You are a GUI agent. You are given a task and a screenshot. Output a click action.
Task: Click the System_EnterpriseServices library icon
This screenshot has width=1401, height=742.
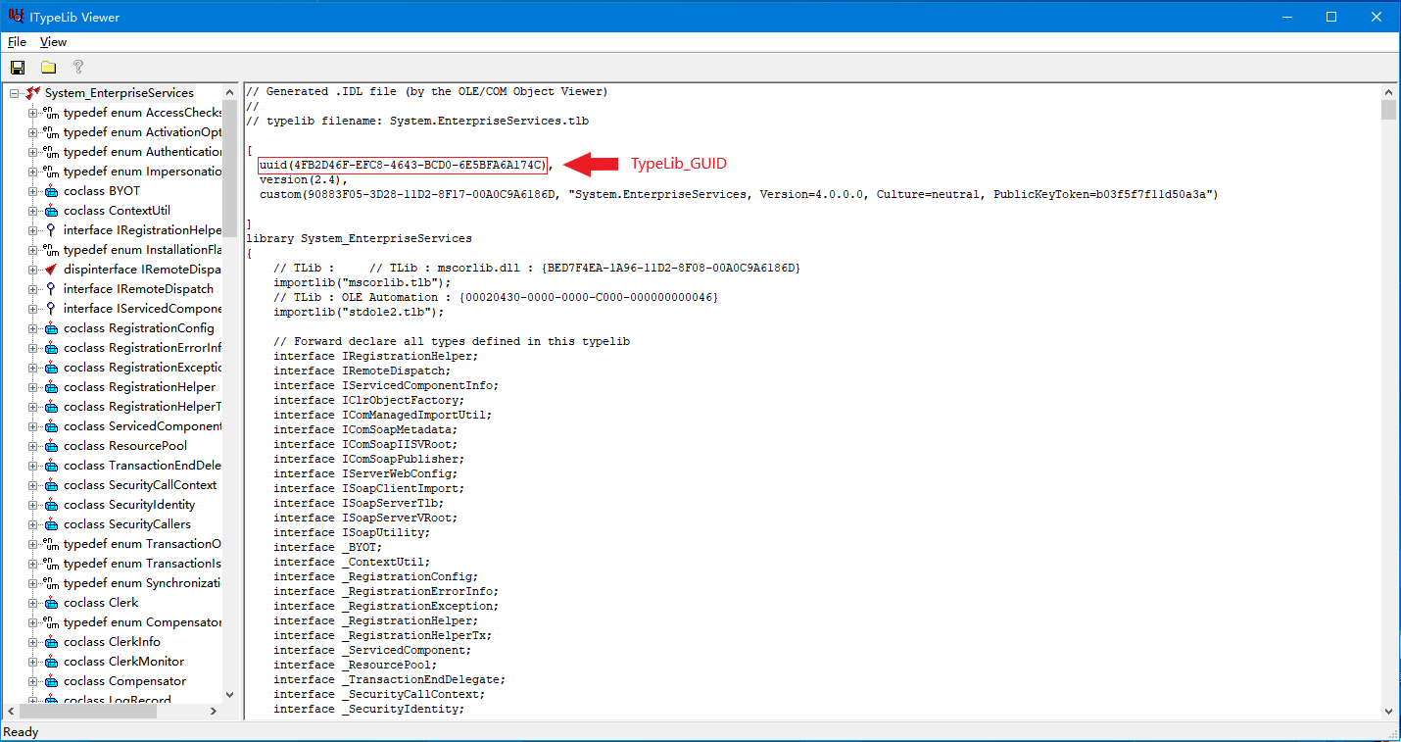pyautogui.click(x=32, y=93)
